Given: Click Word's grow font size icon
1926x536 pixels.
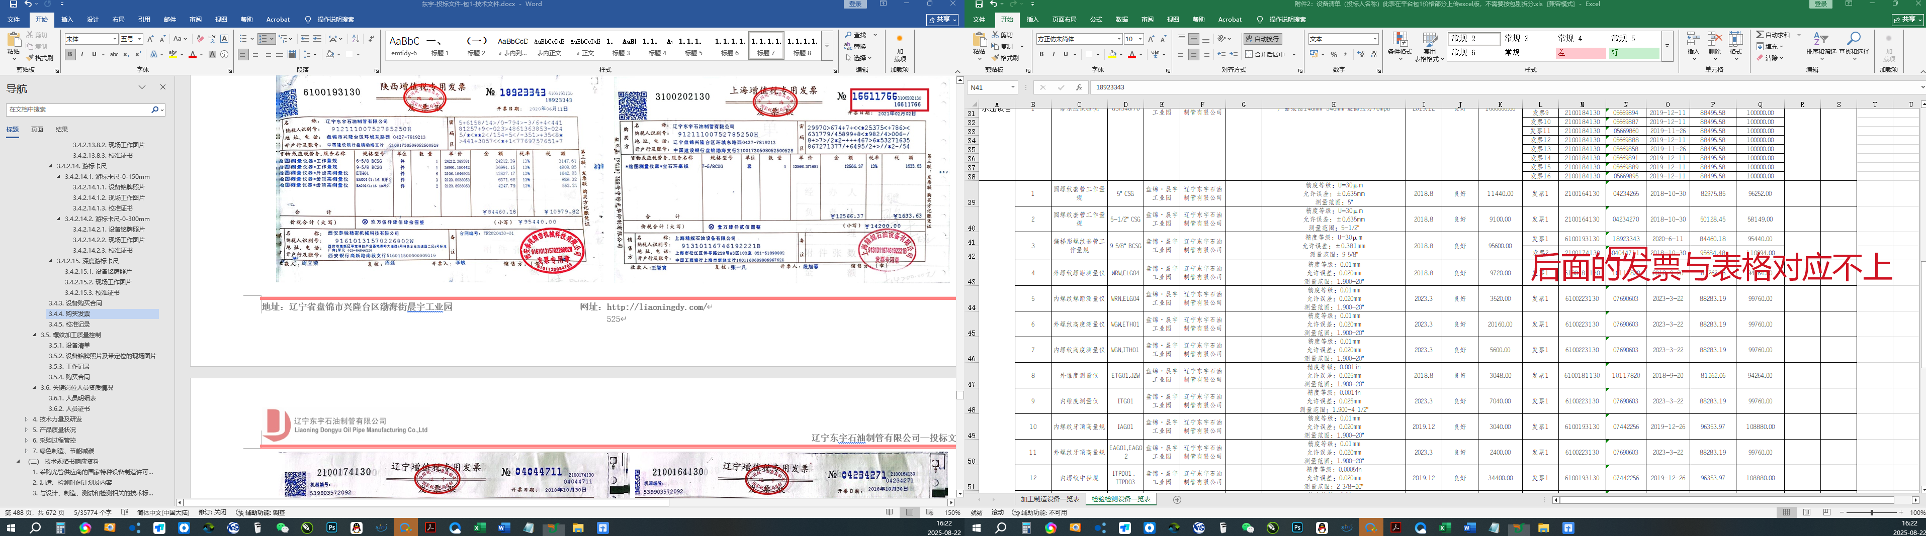Looking at the screenshot, I should point(150,39).
